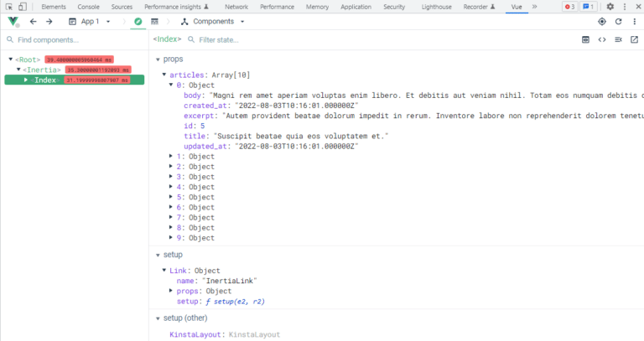
Task: Go back using the left arrow
Action: pos(33,21)
